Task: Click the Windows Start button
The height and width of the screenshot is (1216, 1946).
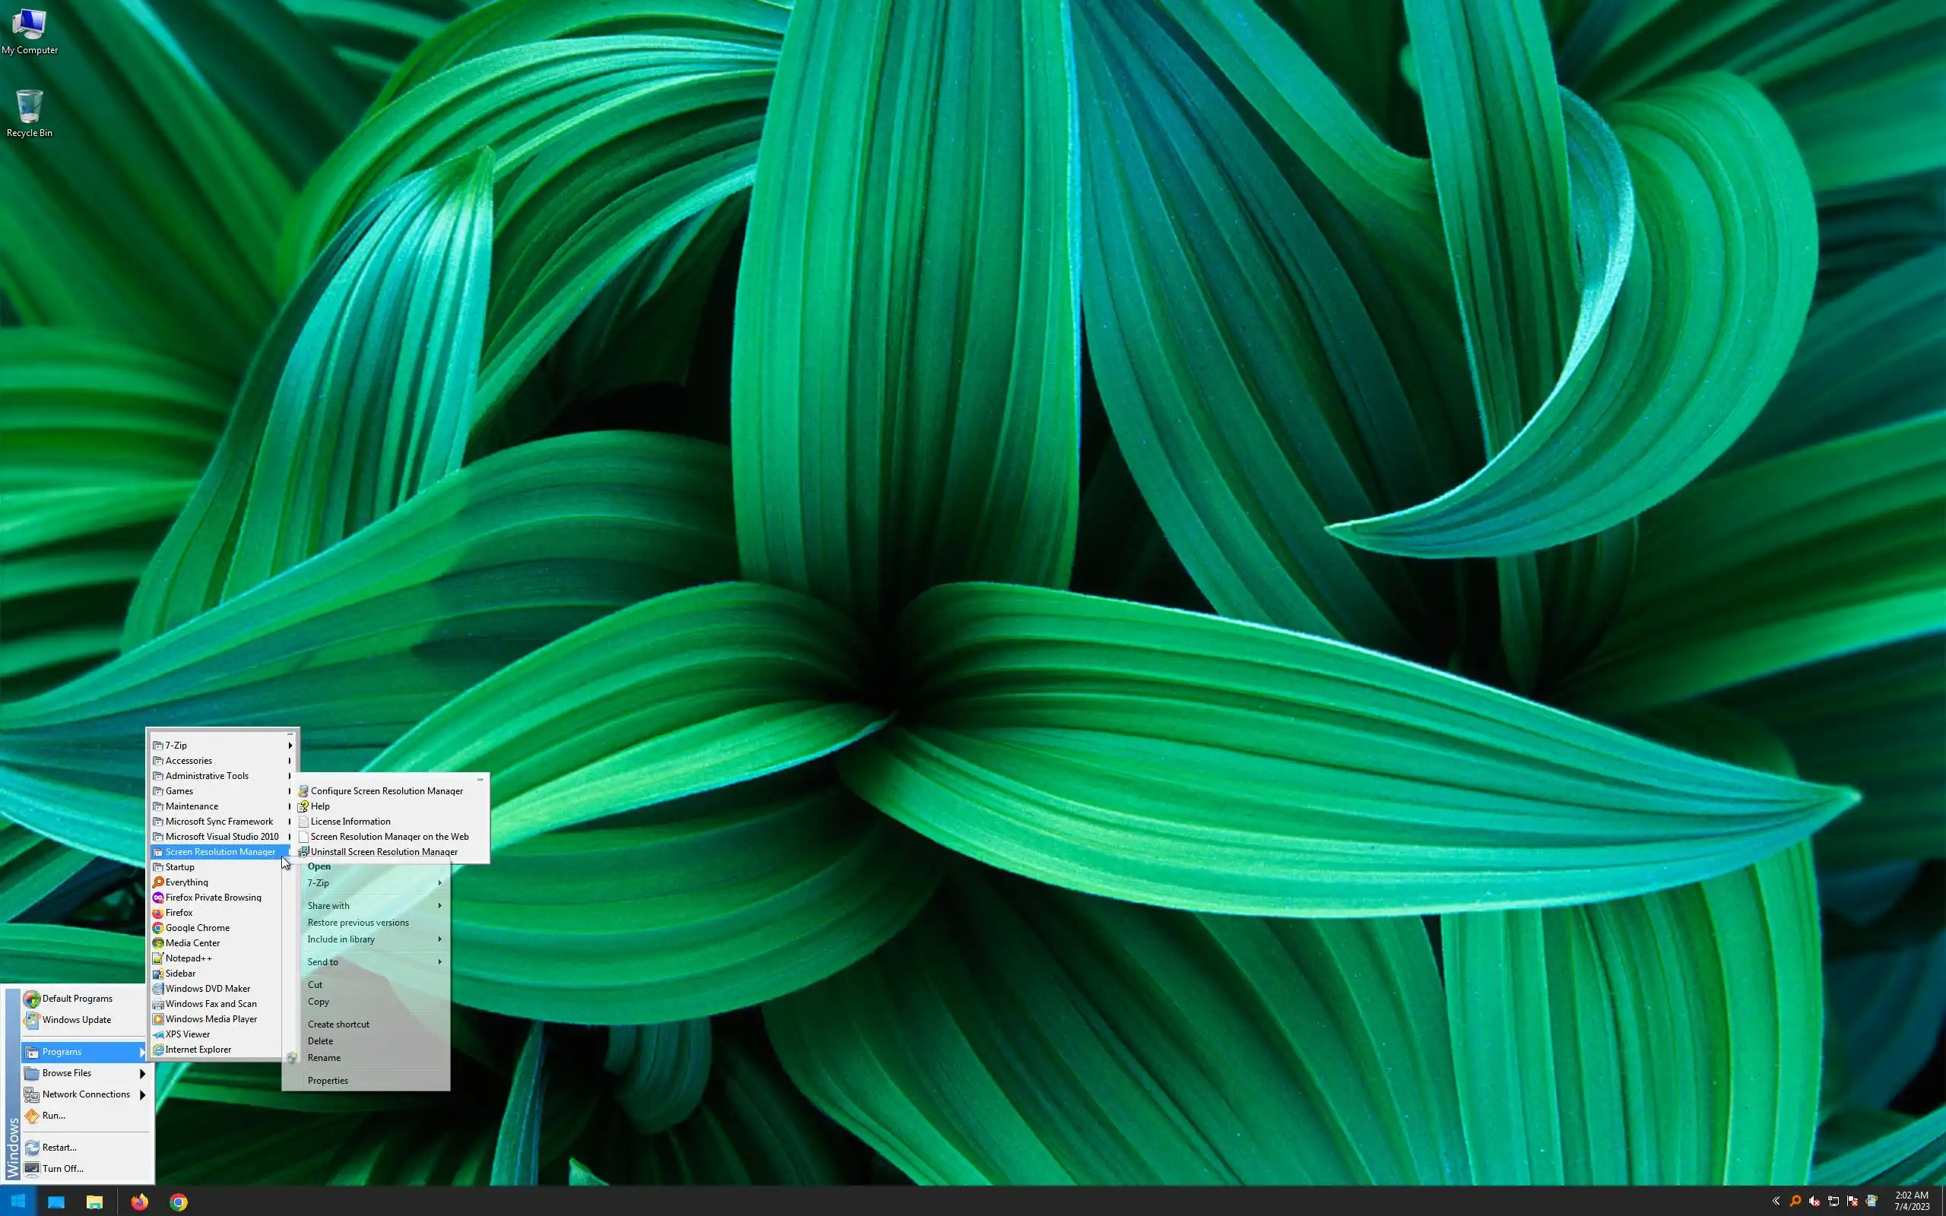Action: click(x=17, y=1202)
